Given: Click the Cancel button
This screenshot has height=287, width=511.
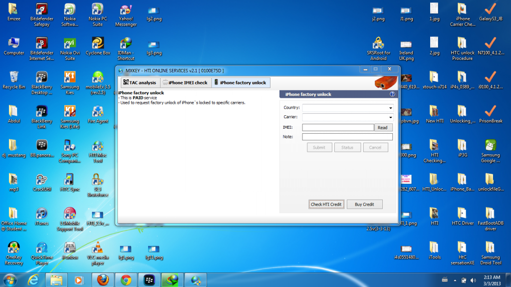Looking at the screenshot, I should pyautogui.click(x=375, y=147).
